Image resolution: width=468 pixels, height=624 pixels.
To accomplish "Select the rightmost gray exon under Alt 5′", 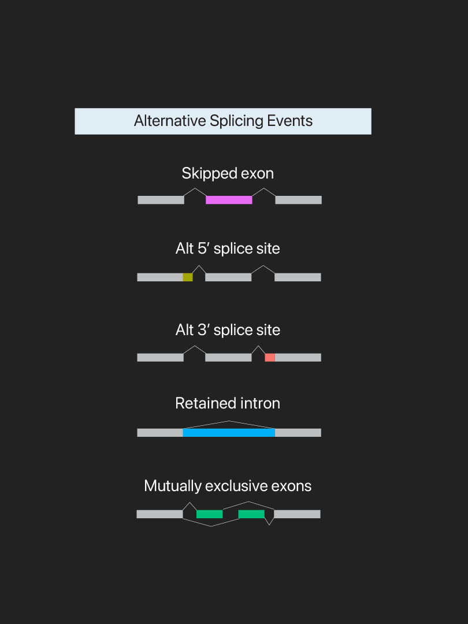I will pos(298,277).
